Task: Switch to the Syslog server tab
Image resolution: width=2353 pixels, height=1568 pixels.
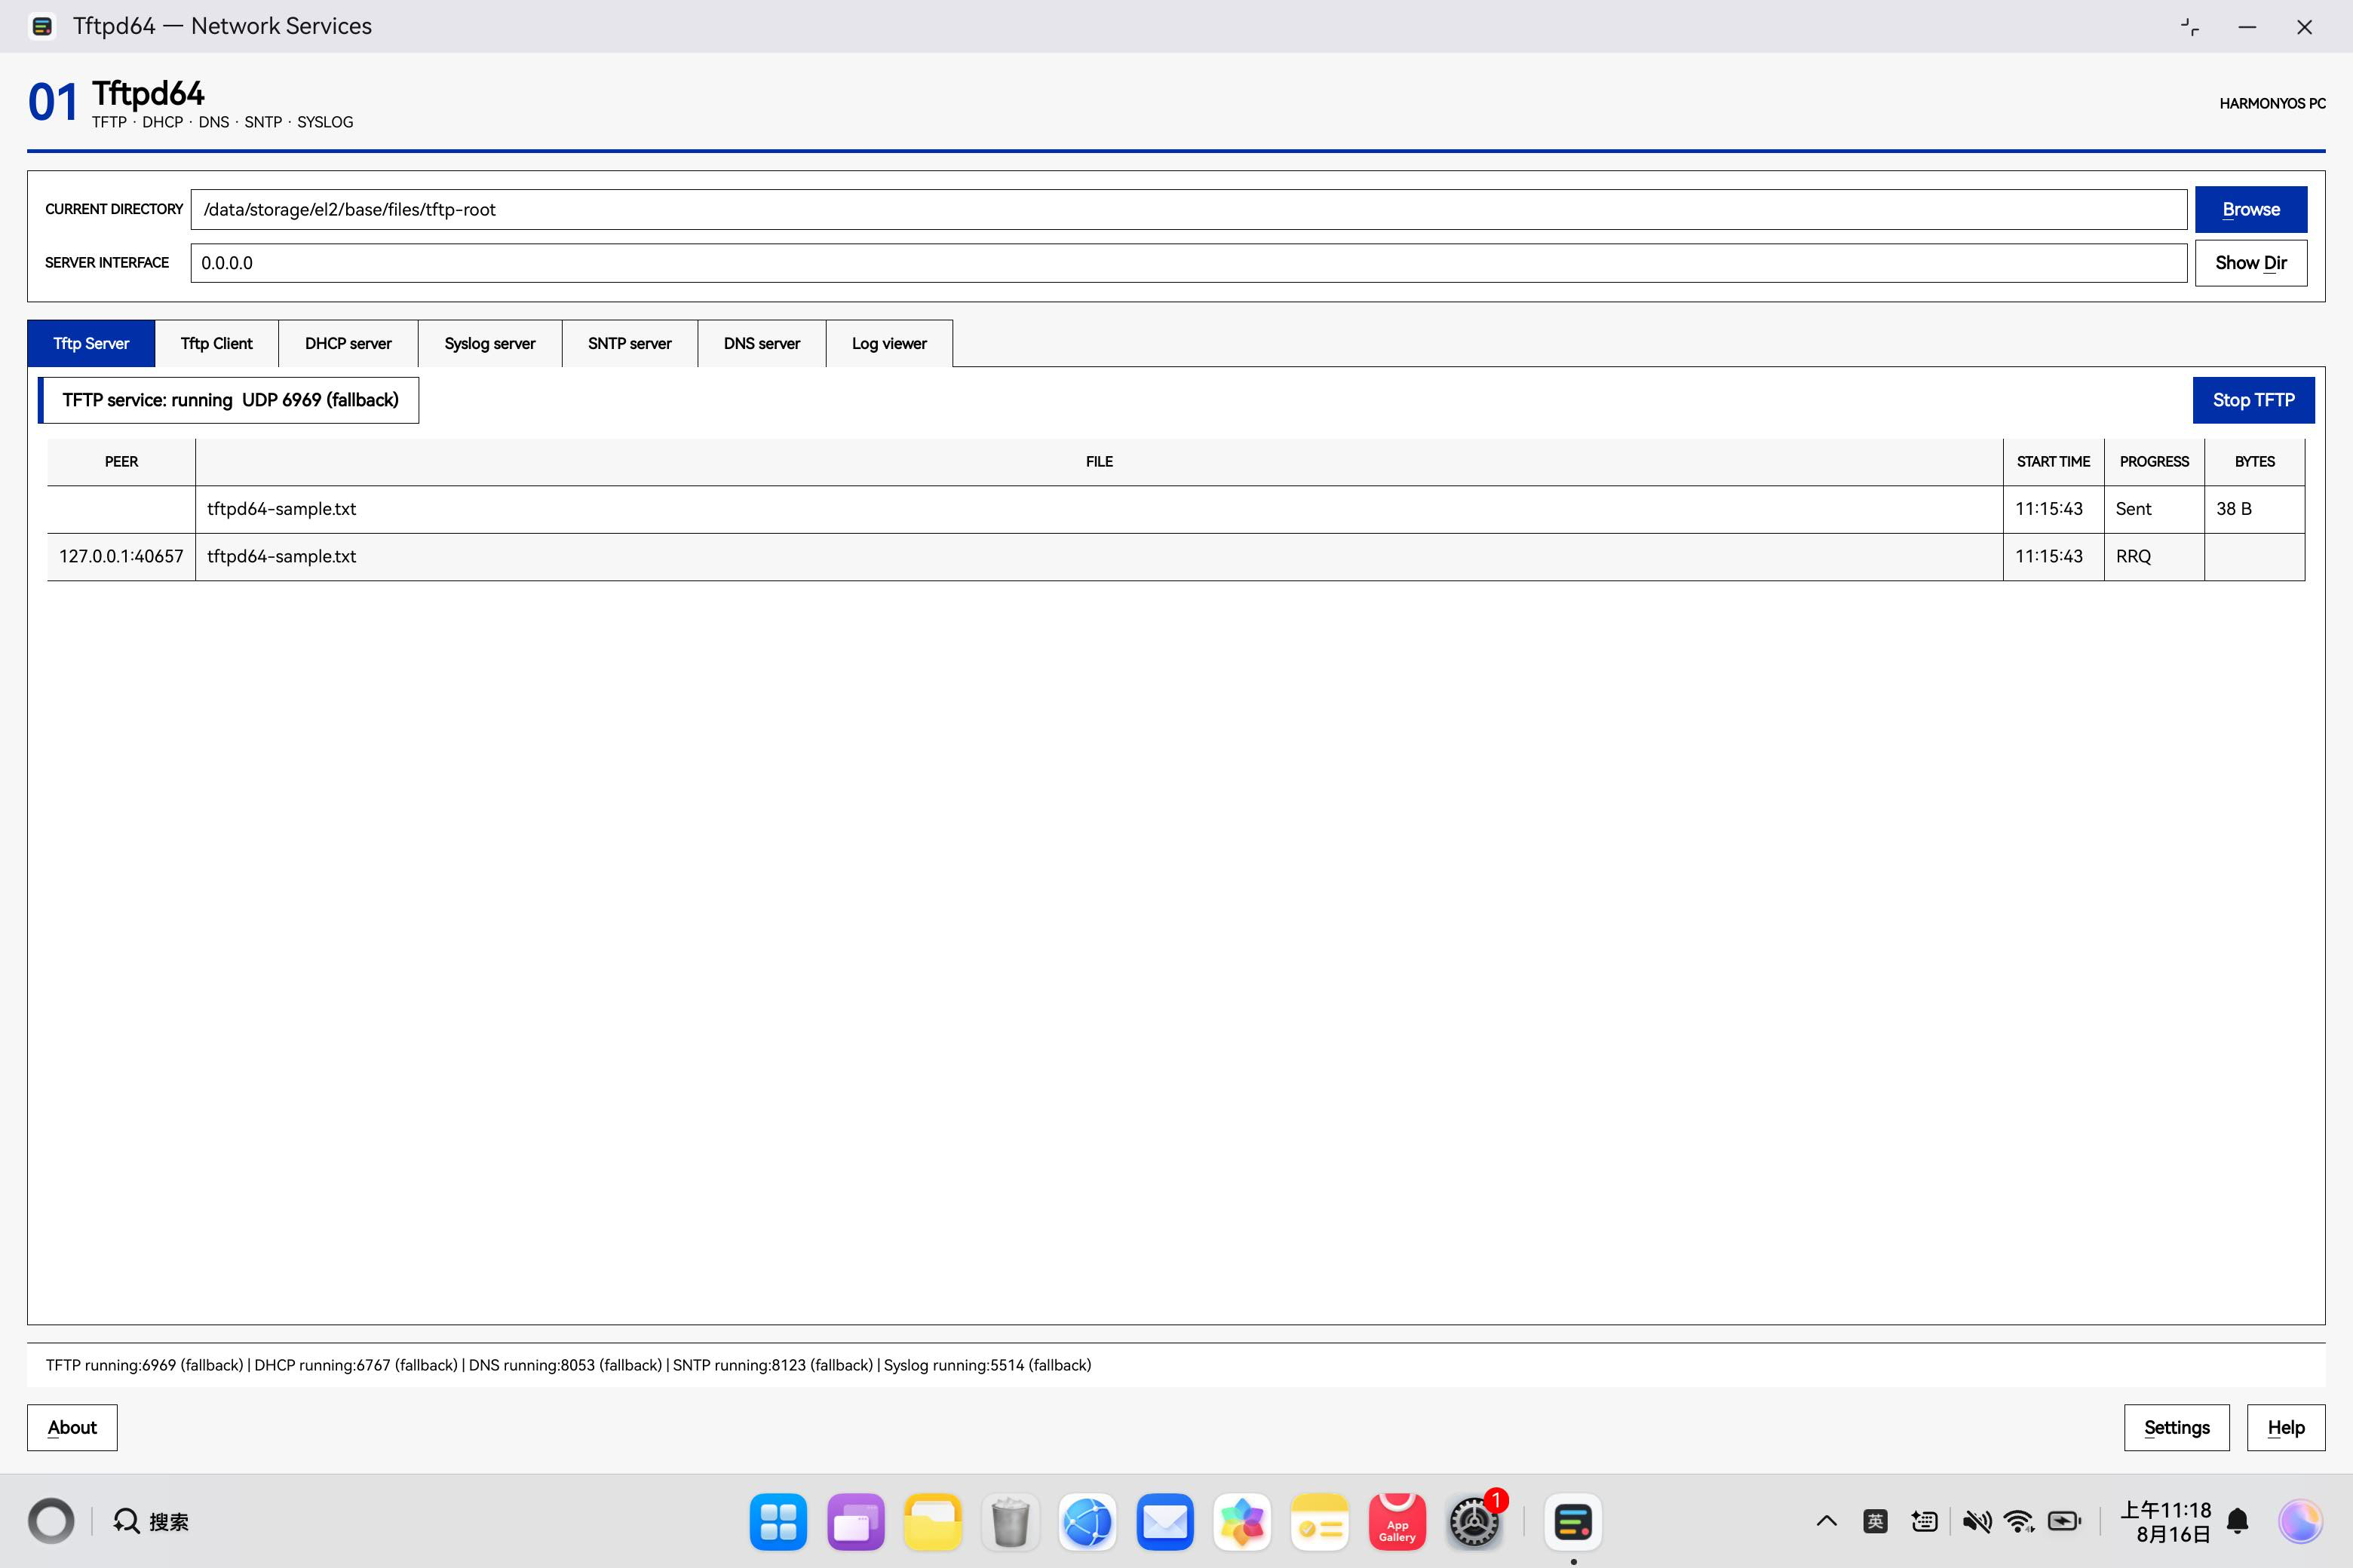Action: pos(490,344)
